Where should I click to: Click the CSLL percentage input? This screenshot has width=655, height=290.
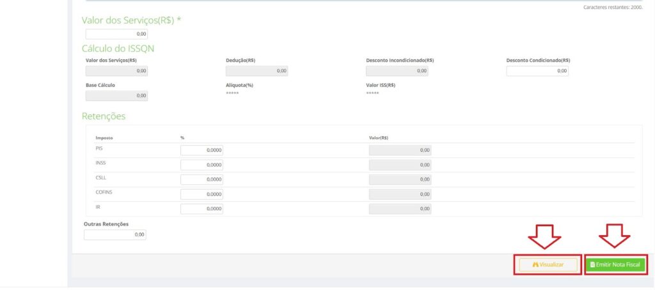click(201, 179)
